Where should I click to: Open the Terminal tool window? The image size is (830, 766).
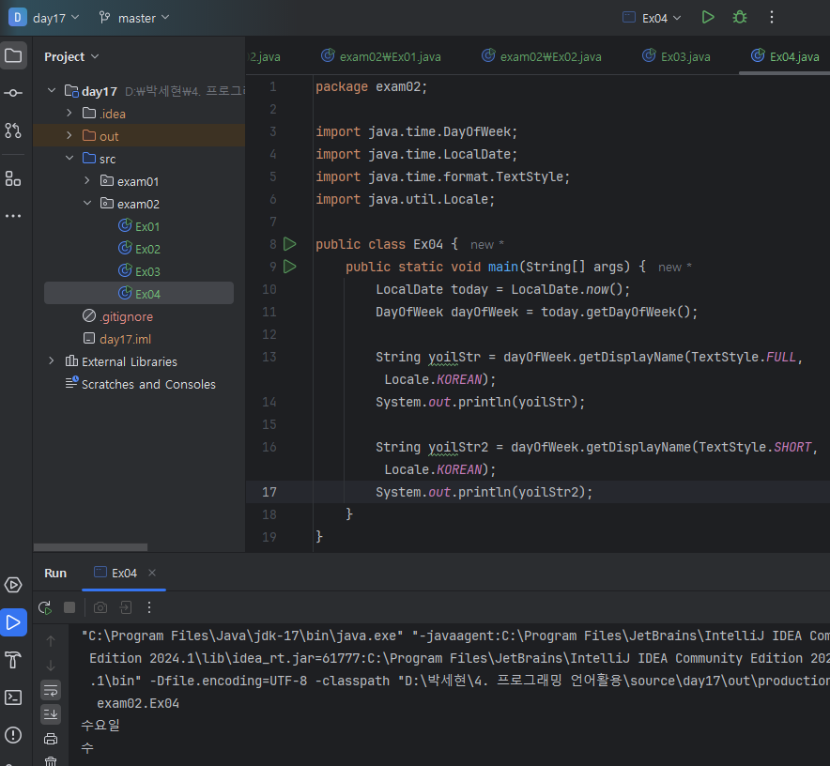pos(13,697)
